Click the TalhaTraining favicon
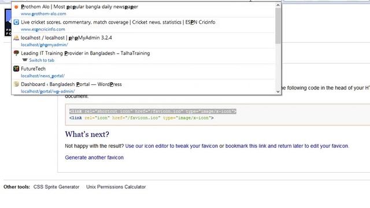The image size is (370, 208). click(x=16, y=53)
